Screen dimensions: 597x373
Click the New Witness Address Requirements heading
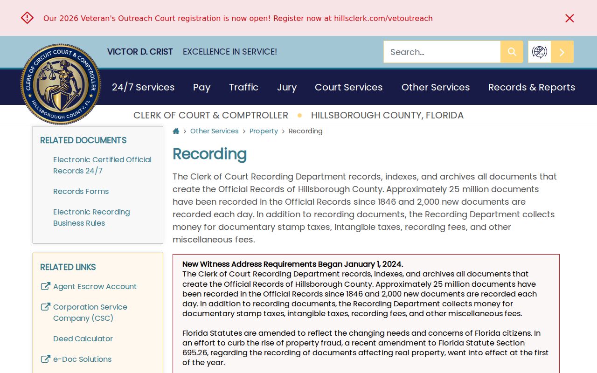292,264
